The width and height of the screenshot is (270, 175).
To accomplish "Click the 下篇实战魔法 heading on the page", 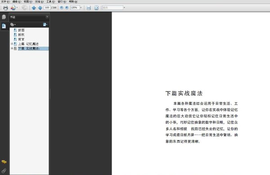I will 184,93.
